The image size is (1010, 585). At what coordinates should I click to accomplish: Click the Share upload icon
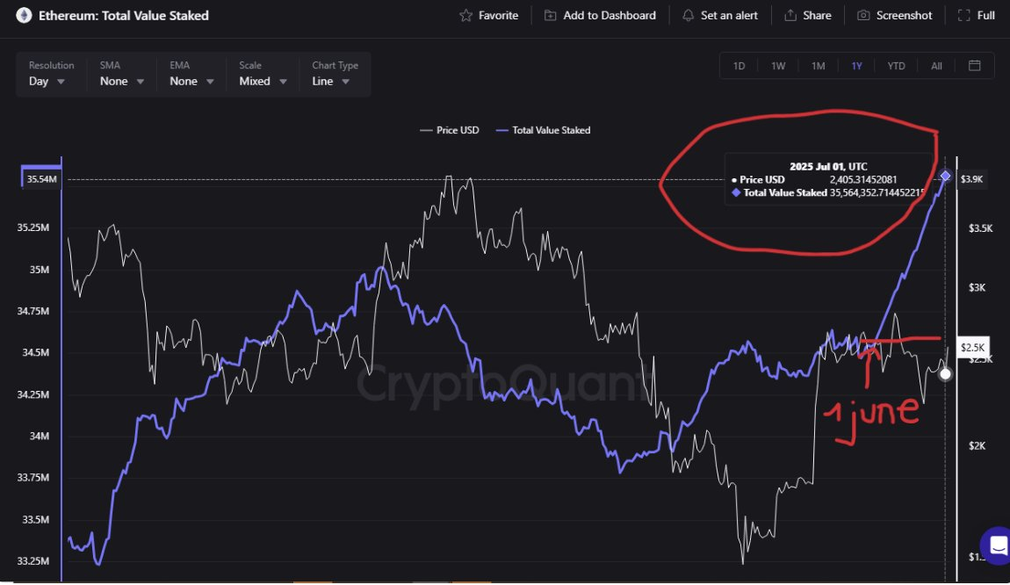coord(790,16)
